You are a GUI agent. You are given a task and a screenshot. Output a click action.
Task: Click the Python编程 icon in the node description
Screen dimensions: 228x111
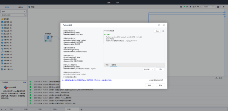5,87
